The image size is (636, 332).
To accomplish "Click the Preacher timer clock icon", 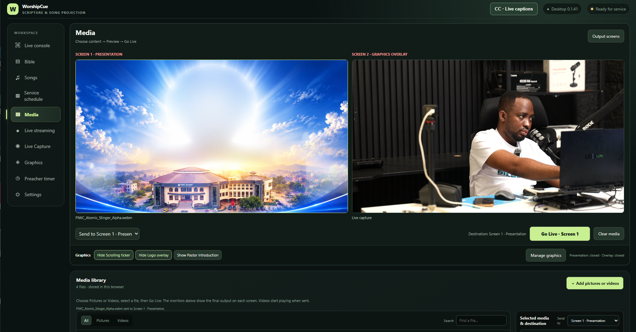I will [18, 179].
